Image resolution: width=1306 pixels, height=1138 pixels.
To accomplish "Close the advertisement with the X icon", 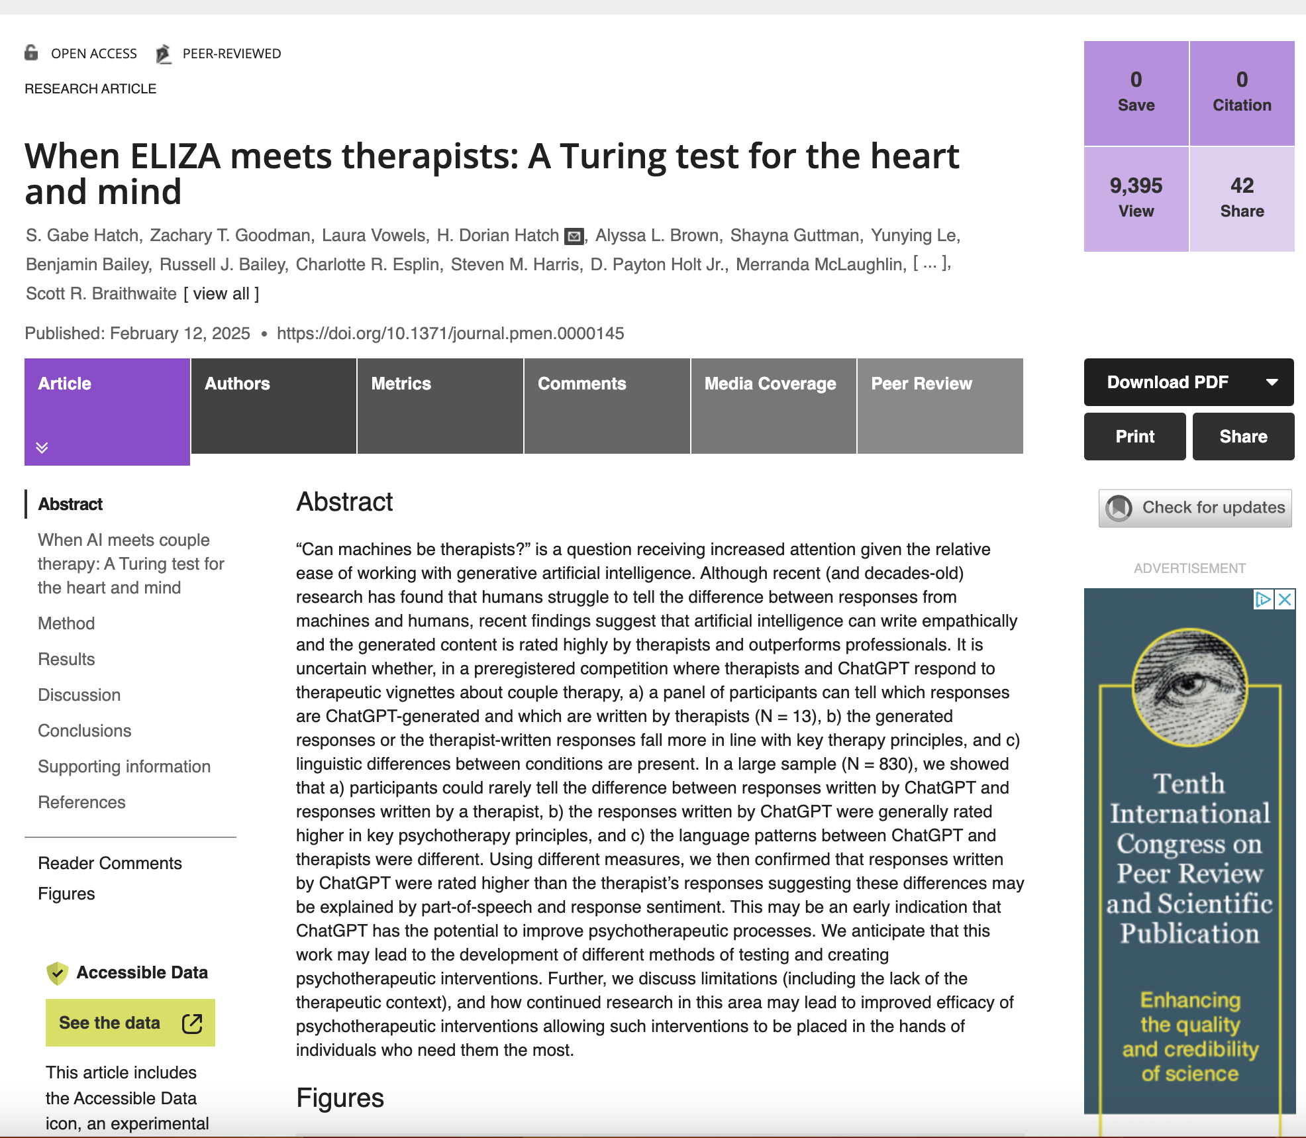I will click(1285, 599).
